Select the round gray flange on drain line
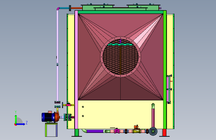The height and width of the screenshot is (140, 216). (153, 131)
